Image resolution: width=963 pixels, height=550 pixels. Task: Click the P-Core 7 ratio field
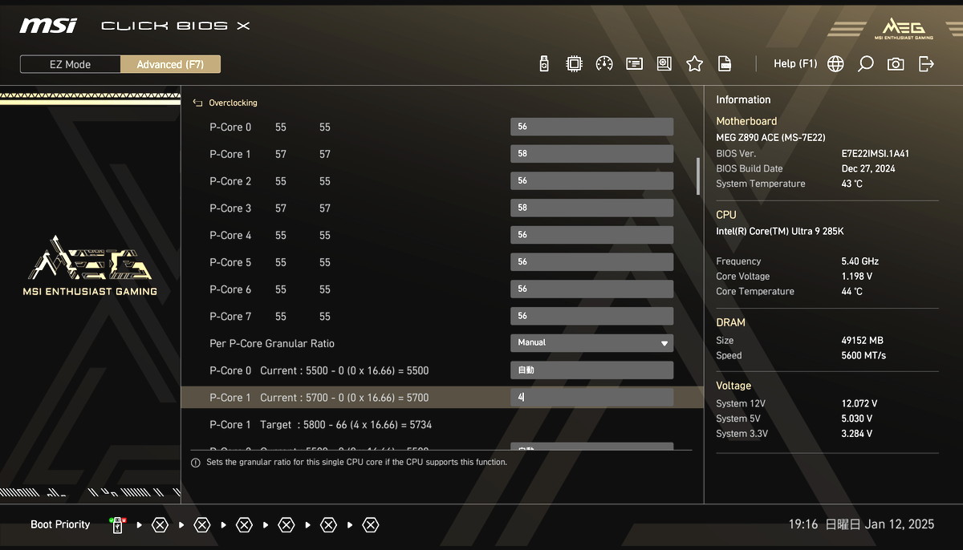(591, 317)
